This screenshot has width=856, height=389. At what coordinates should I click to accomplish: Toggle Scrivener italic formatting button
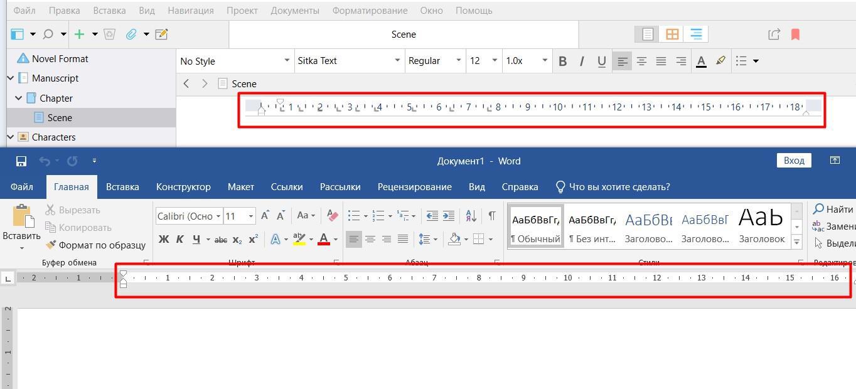pos(582,61)
